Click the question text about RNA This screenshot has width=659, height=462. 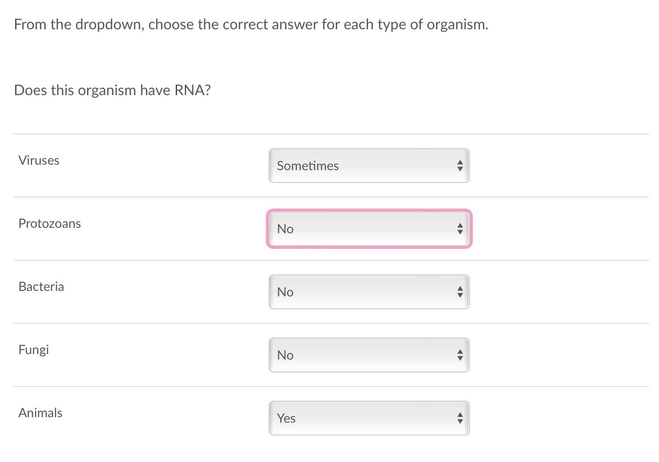pyautogui.click(x=112, y=90)
